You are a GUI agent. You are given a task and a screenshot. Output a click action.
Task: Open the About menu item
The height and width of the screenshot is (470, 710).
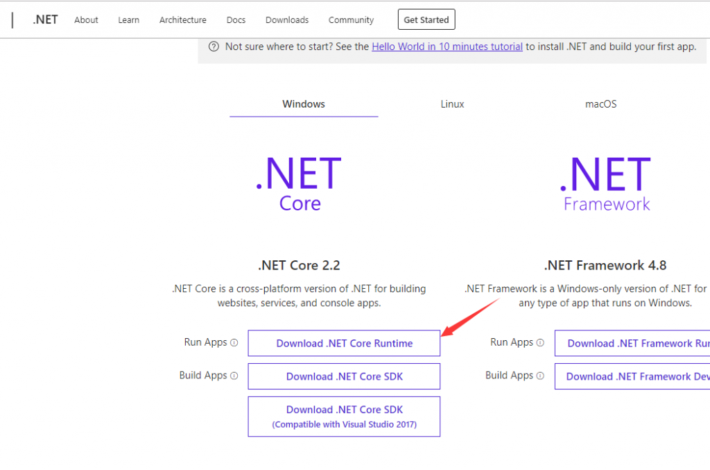86,20
